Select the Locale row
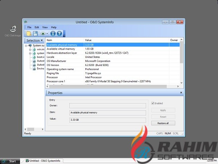Screen dimensions: 218x164 pyautogui.click(x=113, y=57)
